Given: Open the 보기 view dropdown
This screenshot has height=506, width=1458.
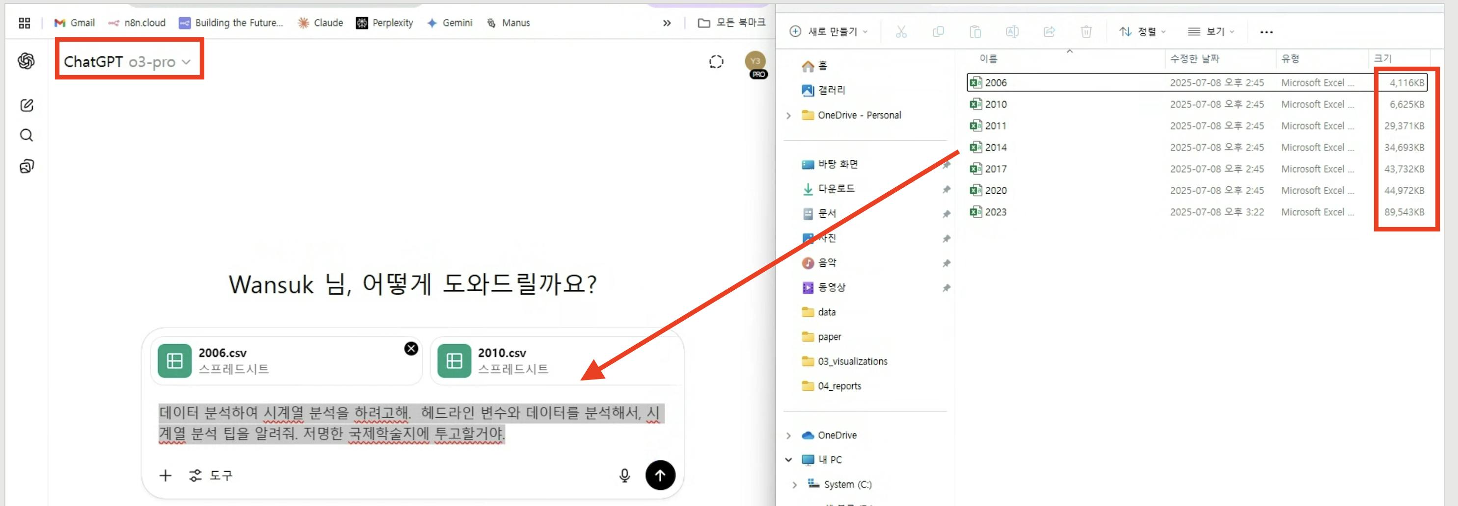Looking at the screenshot, I should tap(1211, 32).
